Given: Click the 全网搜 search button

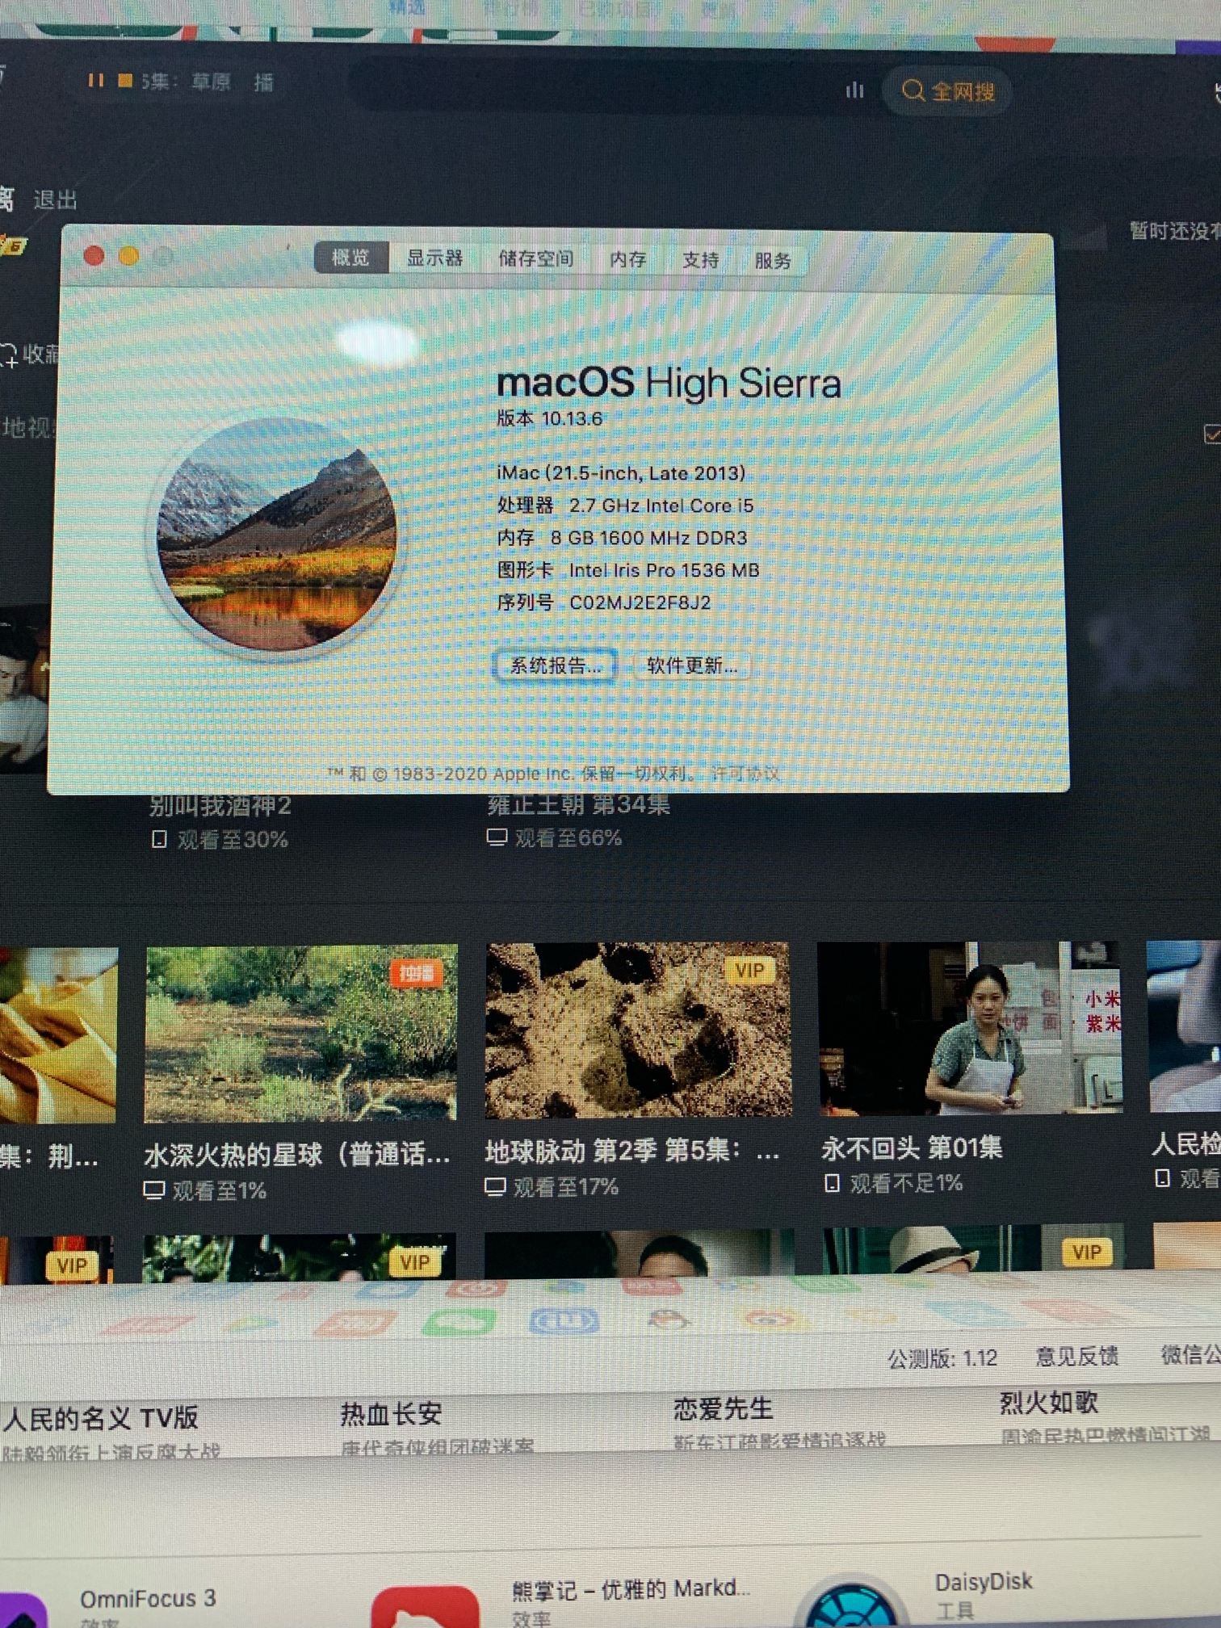Looking at the screenshot, I should [x=947, y=91].
